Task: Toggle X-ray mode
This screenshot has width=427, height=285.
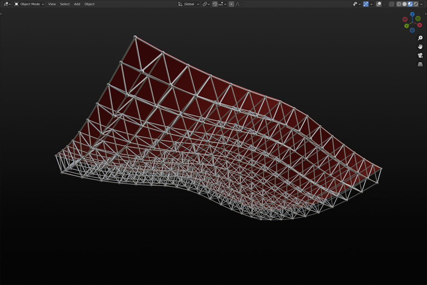Action: [x=392, y=4]
